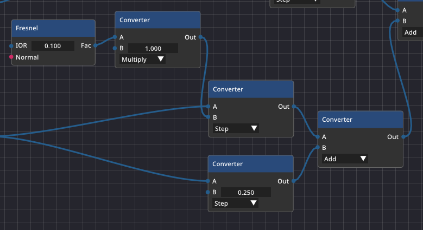Click the Normal label on the Fresnel node
Viewport: 423px width, 230px height.
click(x=27, y=57)
